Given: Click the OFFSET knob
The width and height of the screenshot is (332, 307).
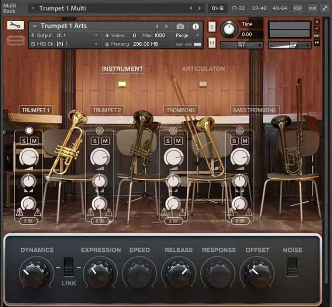Looking at the screenshot, I should [x=257, y=274].
